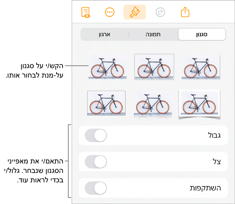
Task: Click the גבול row label
Action: pos(213,135)
